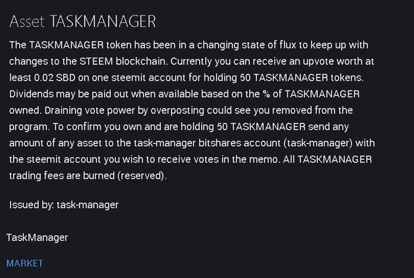This screenshot has height=278, width=414.
Task: Click the phrase "state of flux"
Action: (254, 45)
